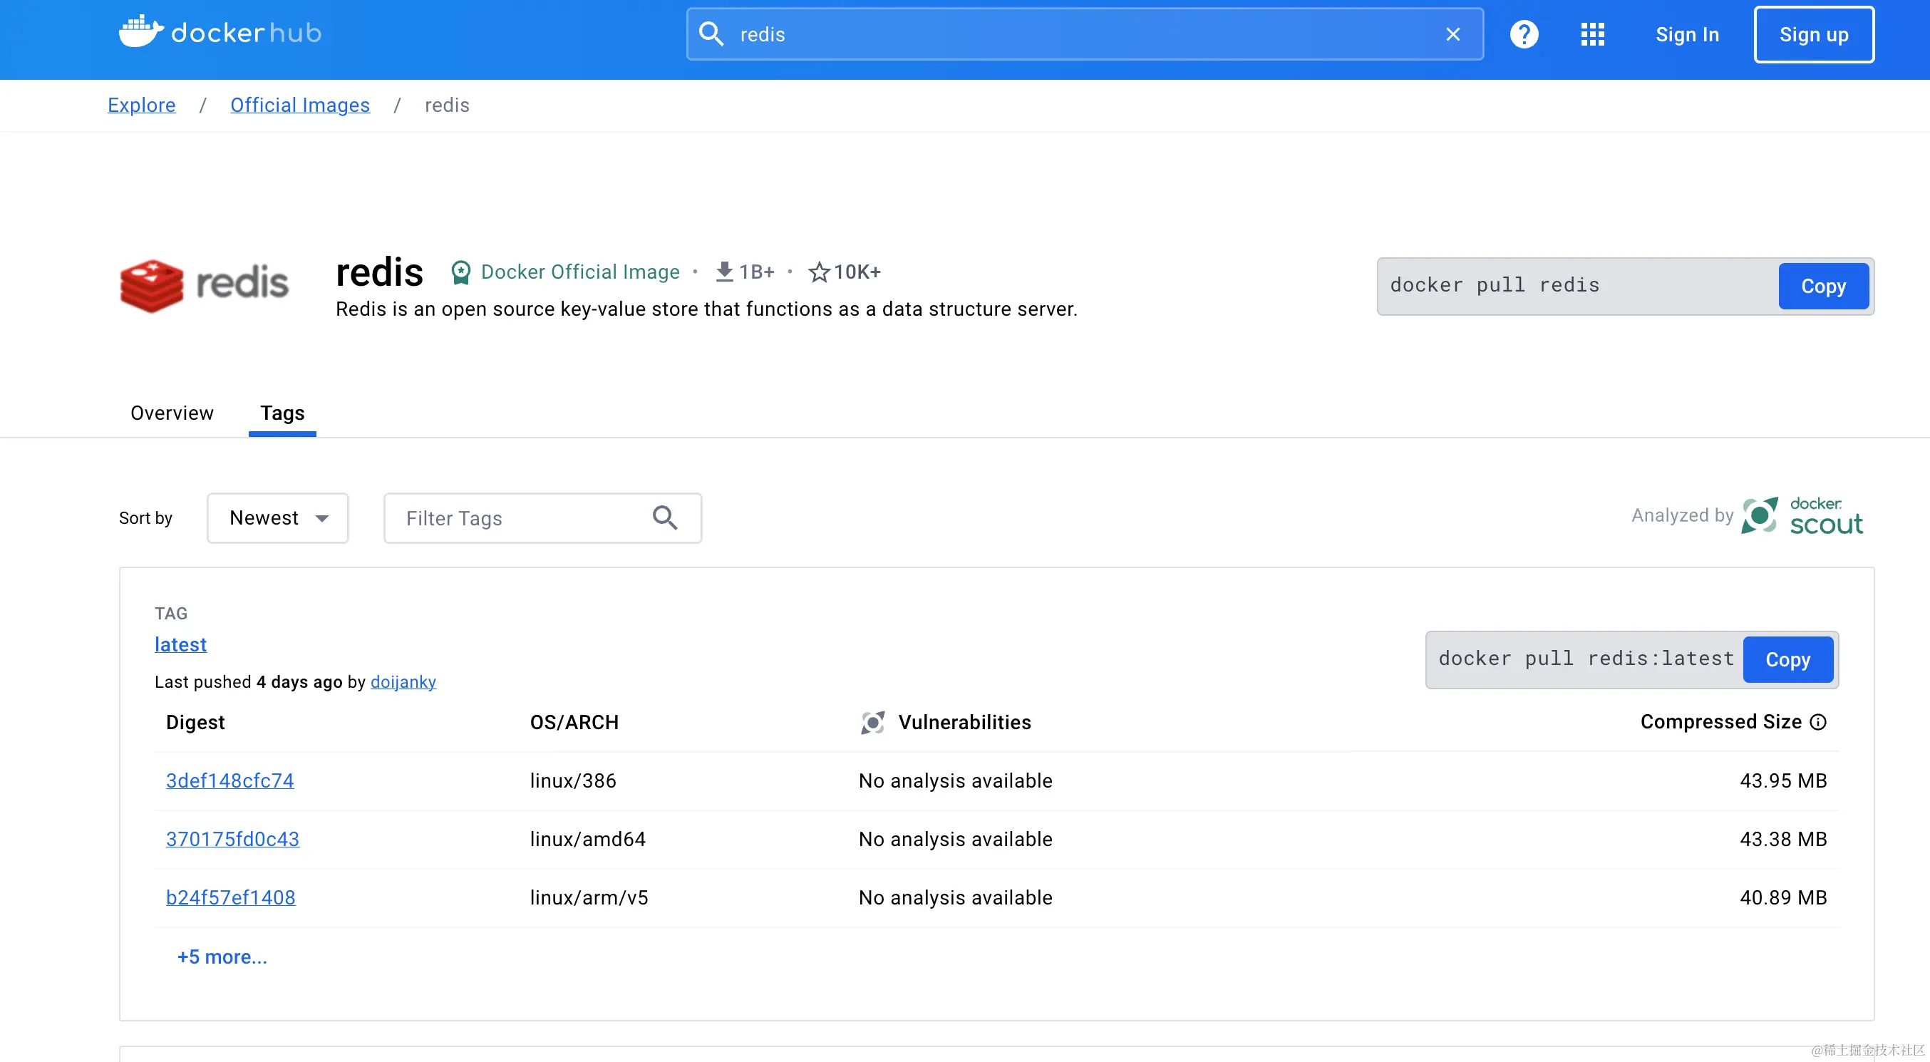Click the Compressed Size column header text
This screenshot has height=1062, width=1930.
tap(1720, 722)
